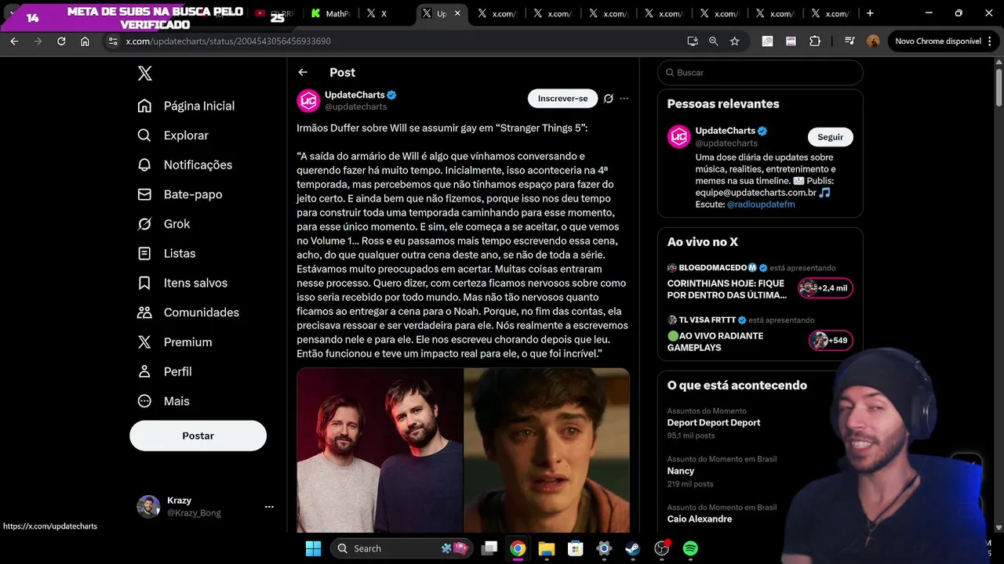Open the crying Will scene image
The height and width of the screenshot is (564, 1004).
[x=547, y=450]
